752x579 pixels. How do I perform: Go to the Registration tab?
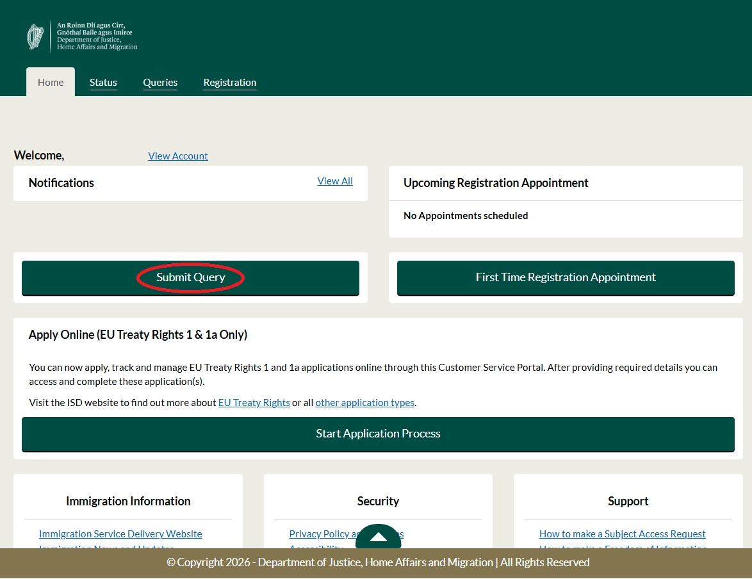coord(230,83)
